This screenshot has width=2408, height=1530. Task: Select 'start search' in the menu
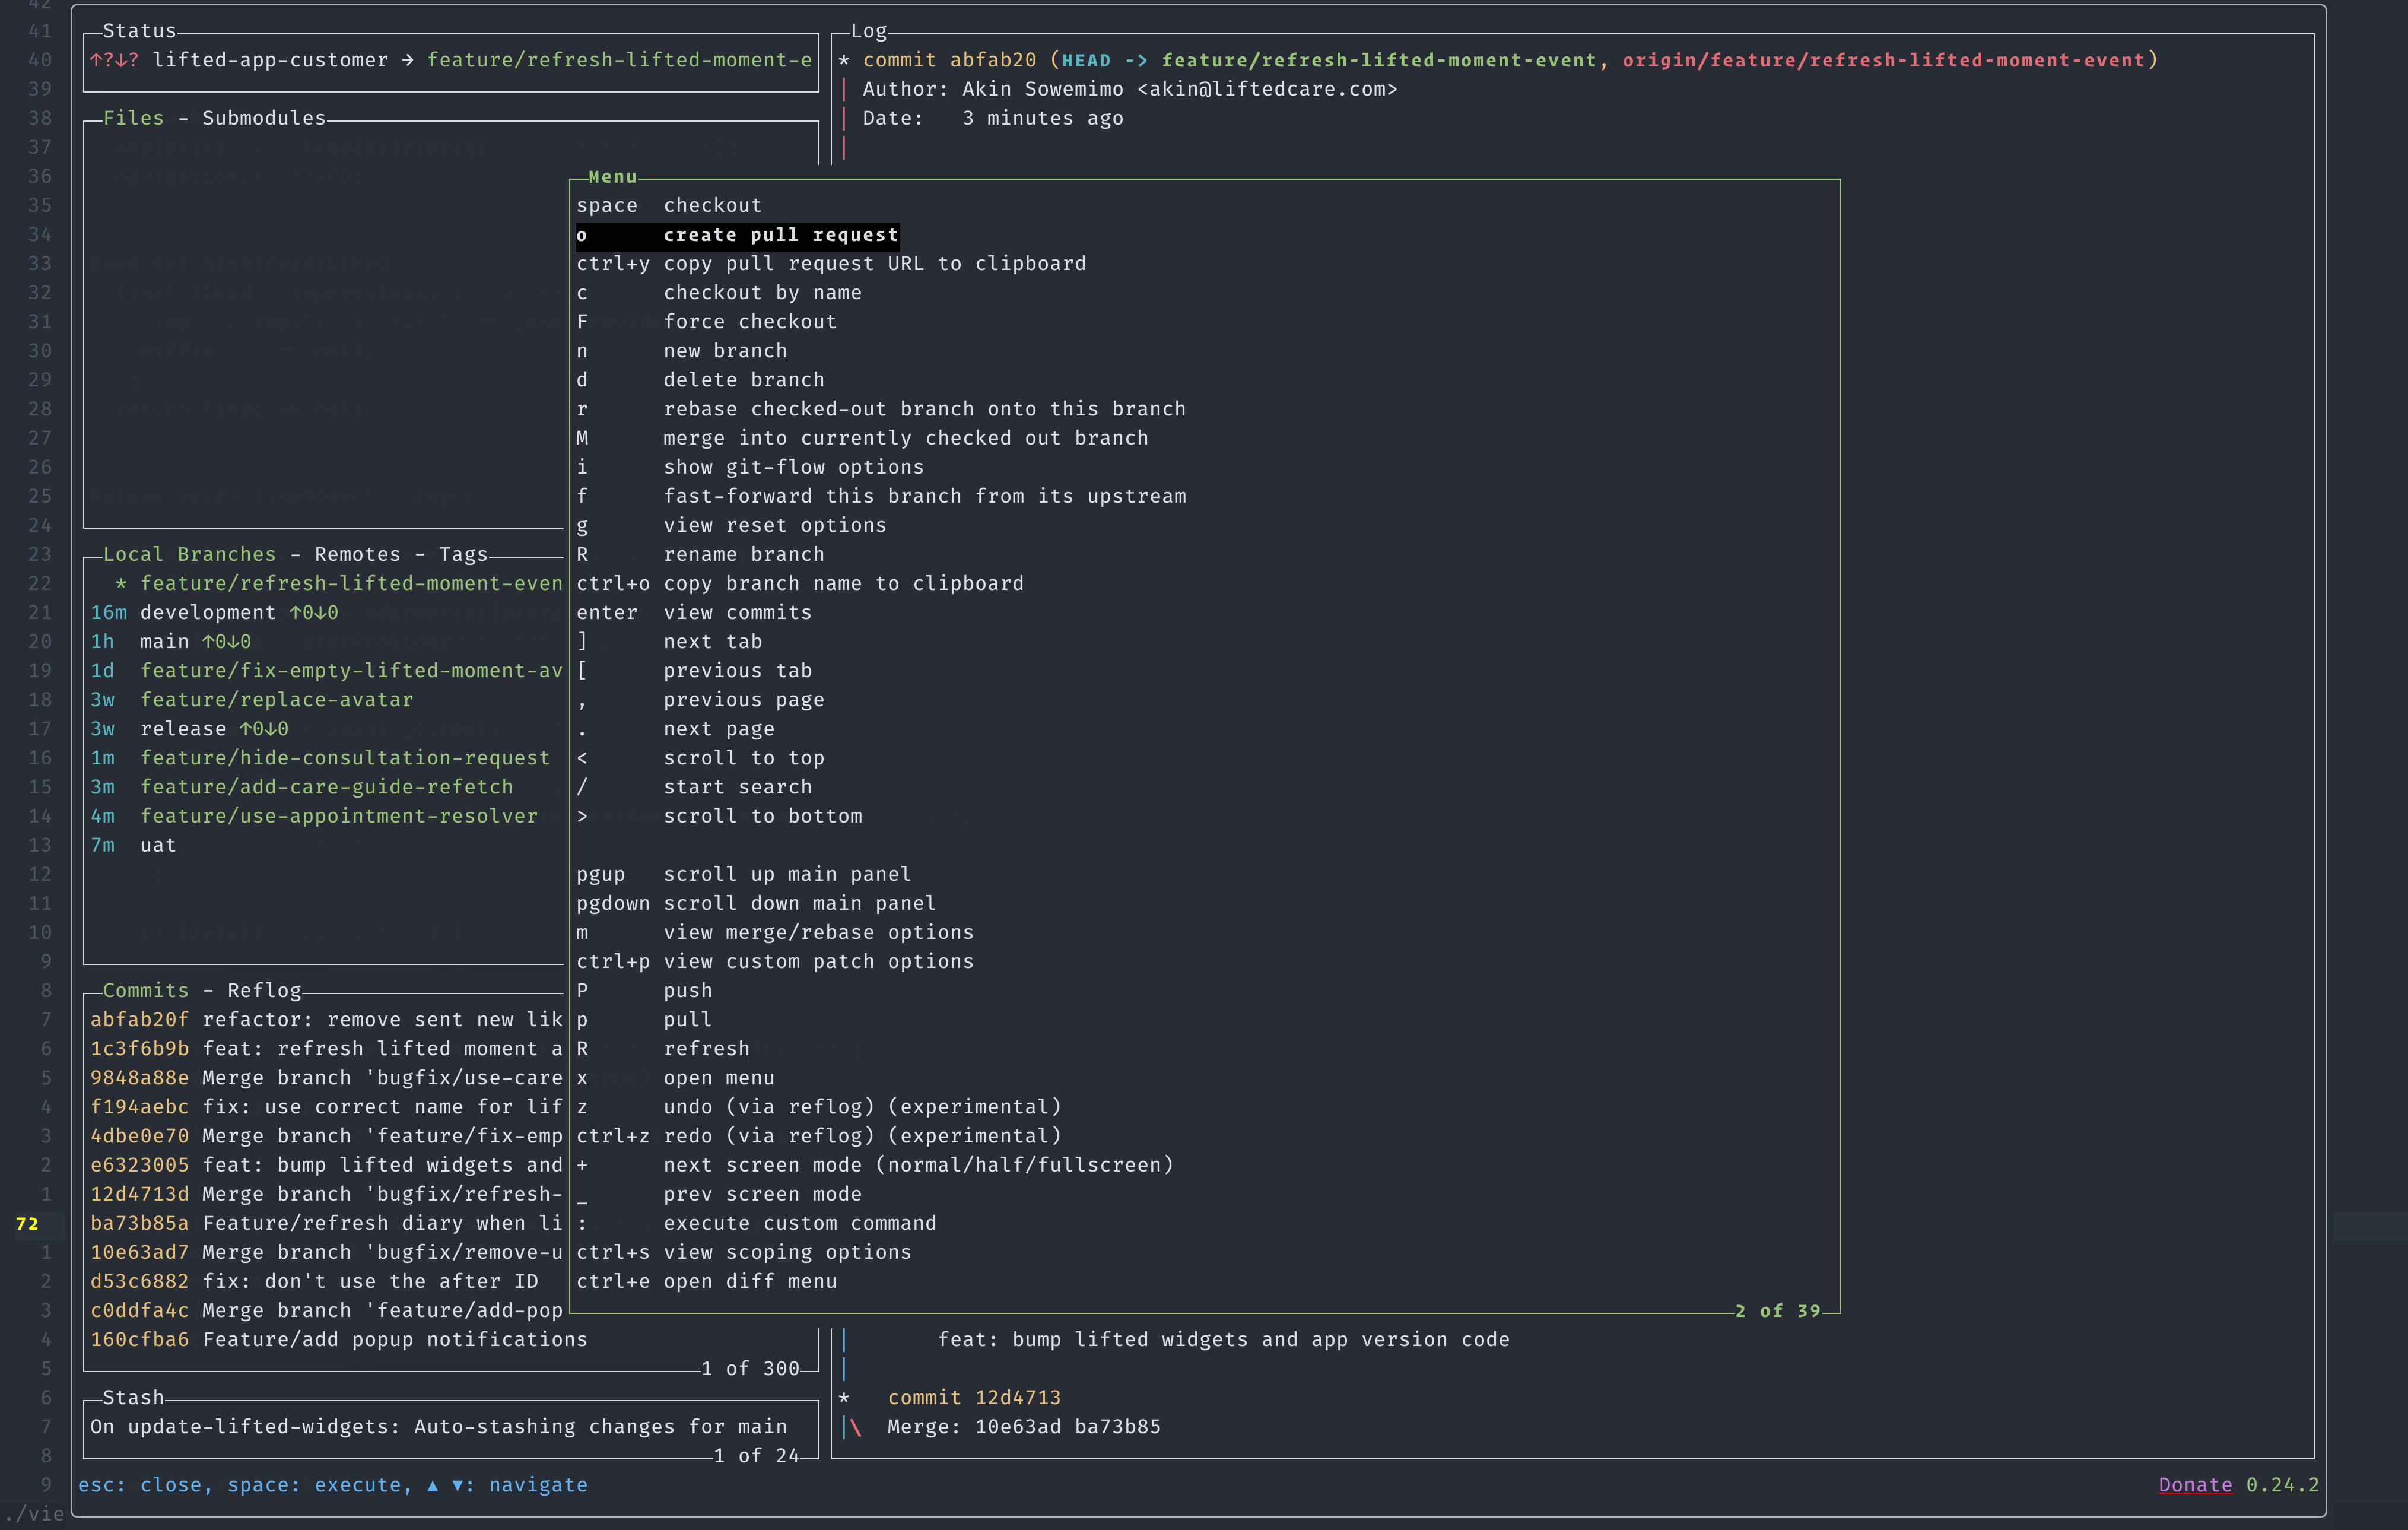737,787
